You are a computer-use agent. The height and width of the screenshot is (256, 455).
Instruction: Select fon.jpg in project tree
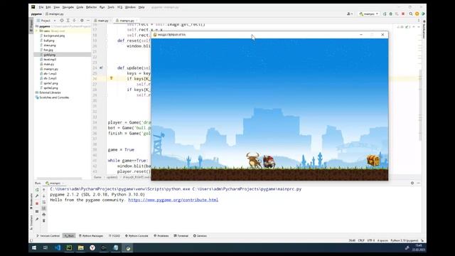pyautogui.click(x=48, y=50)
